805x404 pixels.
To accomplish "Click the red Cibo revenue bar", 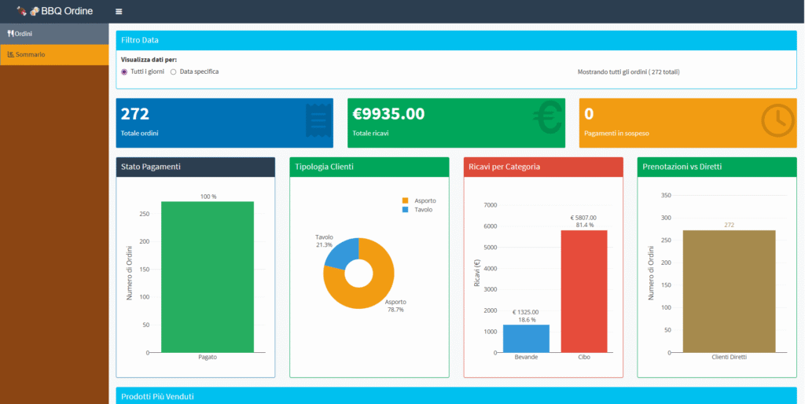I will 584,291.
